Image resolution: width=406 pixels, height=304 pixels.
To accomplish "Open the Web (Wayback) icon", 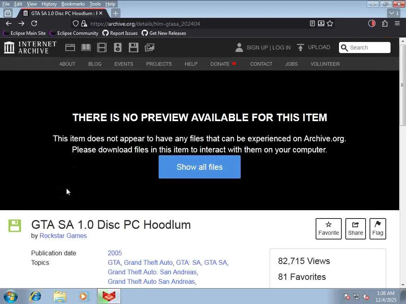I will pyautogui.click(x=70, y=47).
